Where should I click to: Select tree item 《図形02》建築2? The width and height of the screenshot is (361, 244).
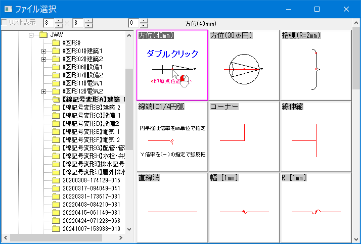82,59
